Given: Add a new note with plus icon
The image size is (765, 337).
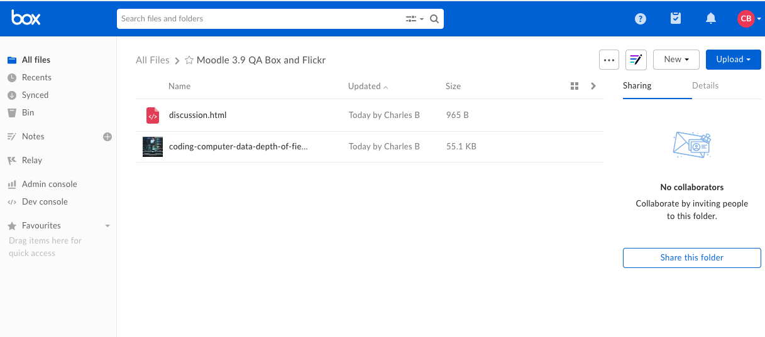Looking at the screenshot, I should click(107, 136).
